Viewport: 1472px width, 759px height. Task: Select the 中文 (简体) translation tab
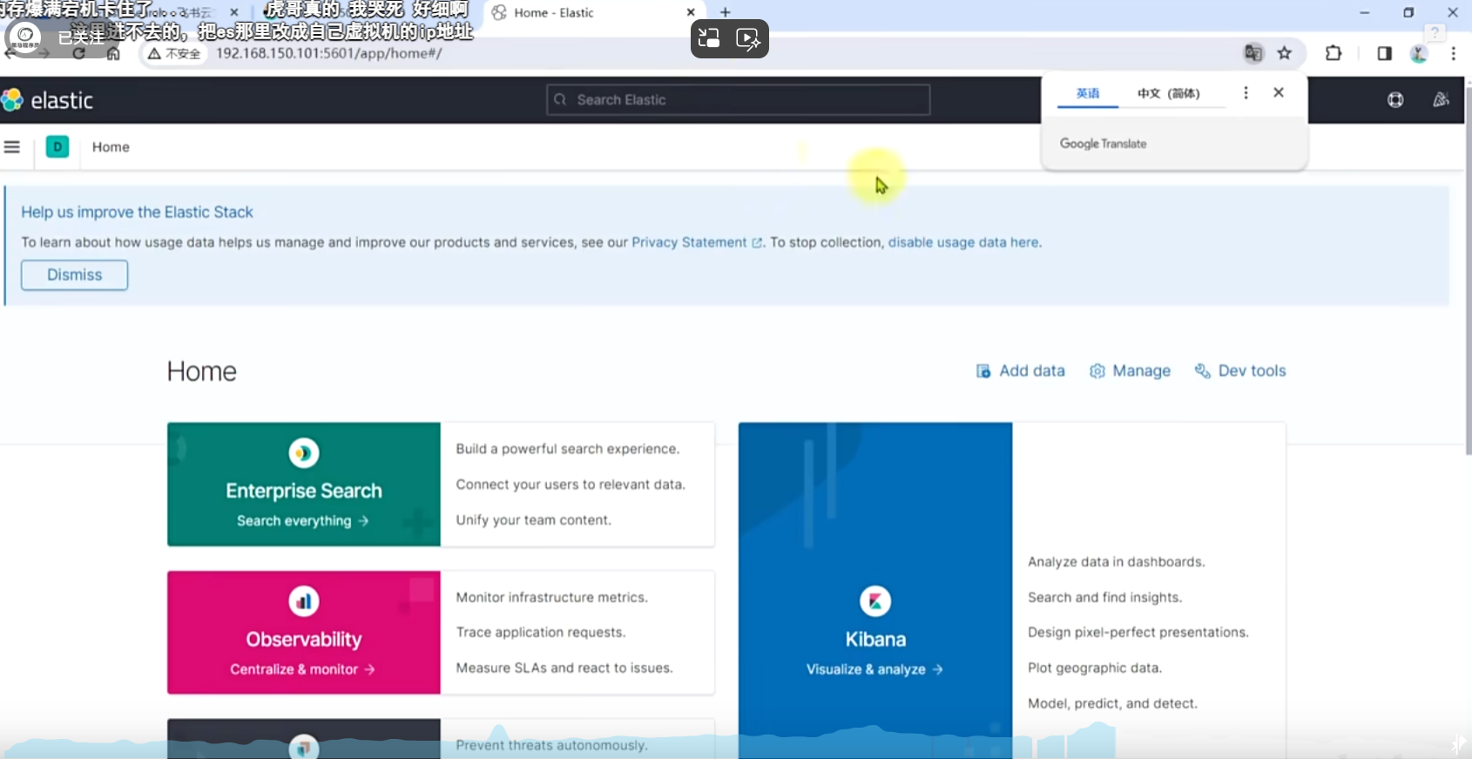pyautogui.click(x=1168, y=93)
